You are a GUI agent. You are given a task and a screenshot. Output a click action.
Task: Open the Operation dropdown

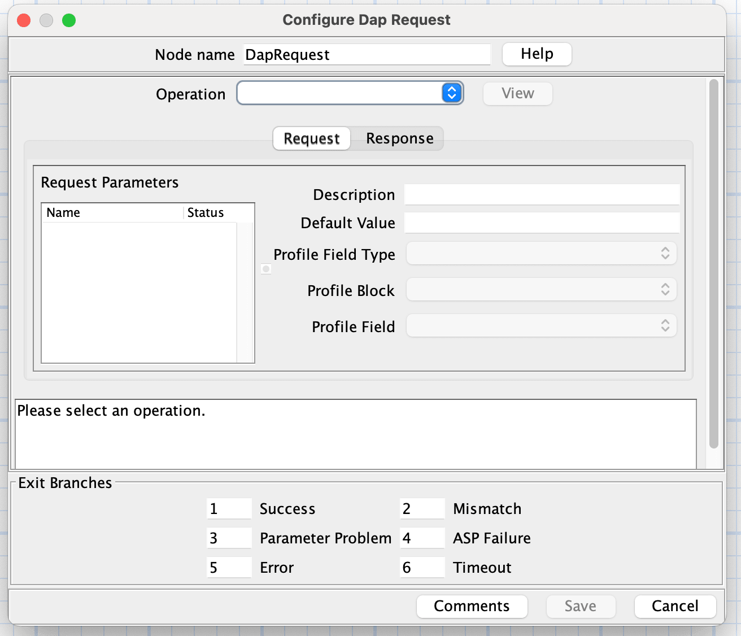pyautogui.click(x=350, y=93)
